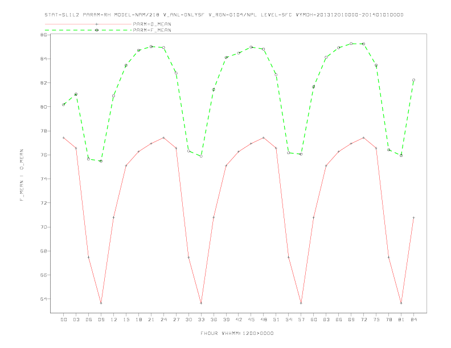This screenshot has height=348, width=451.
Task: Click the y-axis tick label 84
Action: [x=44, y=59]
